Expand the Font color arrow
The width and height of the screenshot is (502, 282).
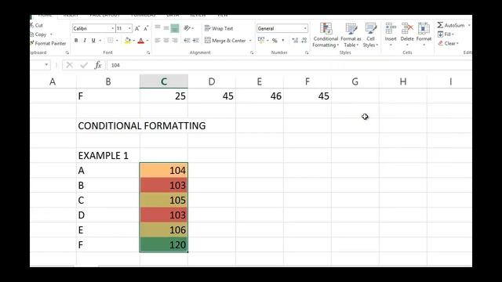(x=147, y=41)
